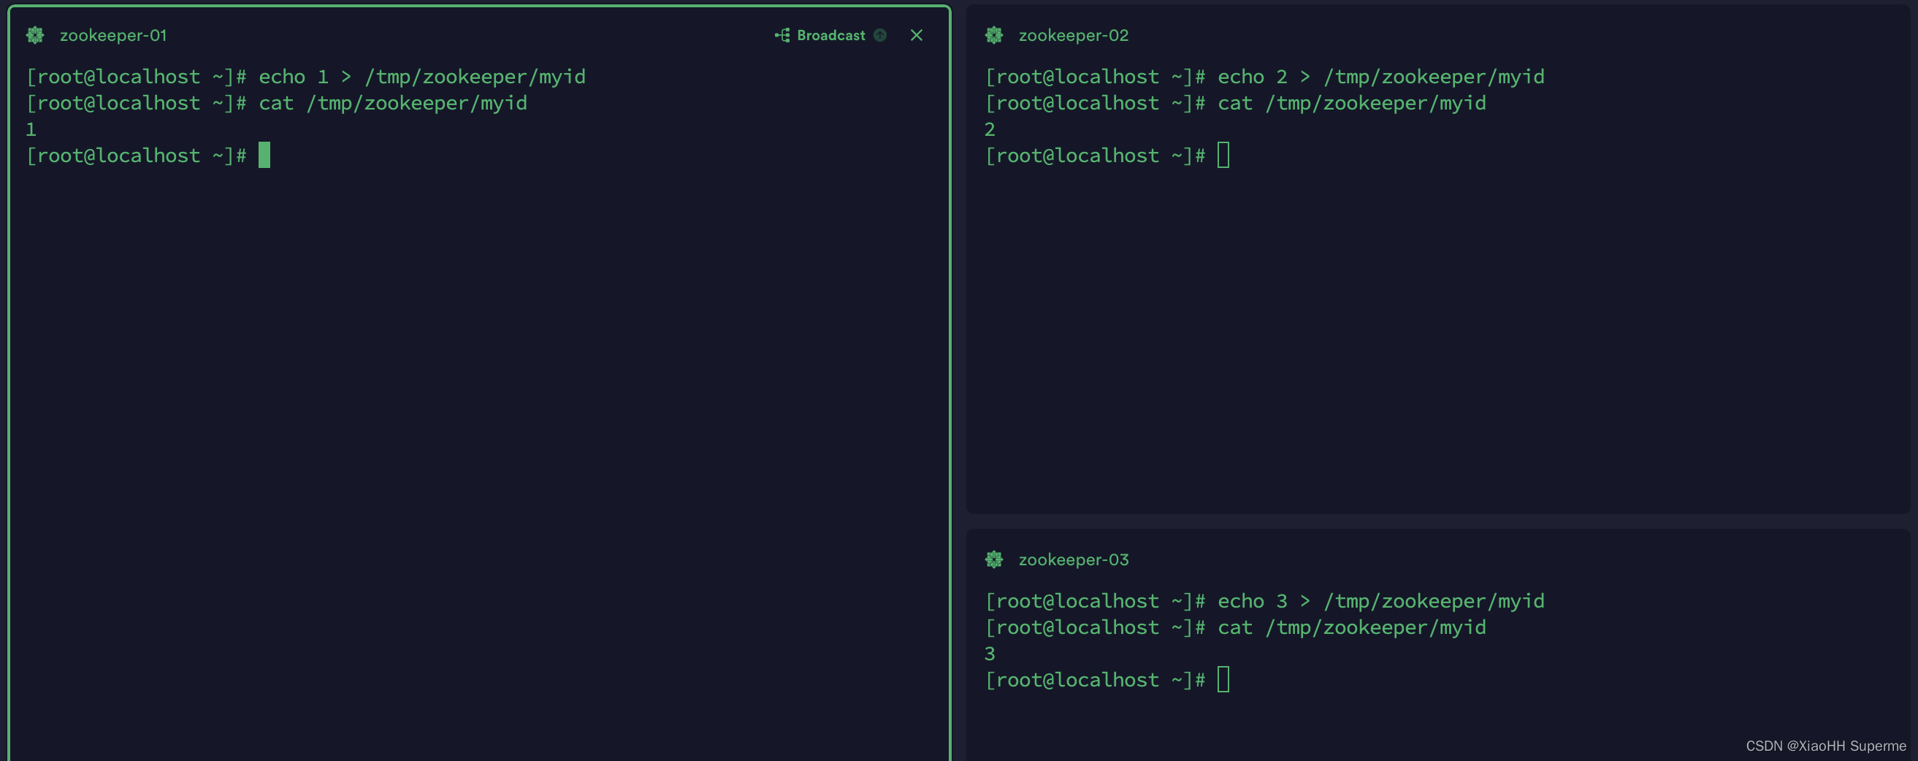Click the output value '2' in zookeeper-02
The width and height of the screenshot is (1918, 761).
[x=990, y=129]
